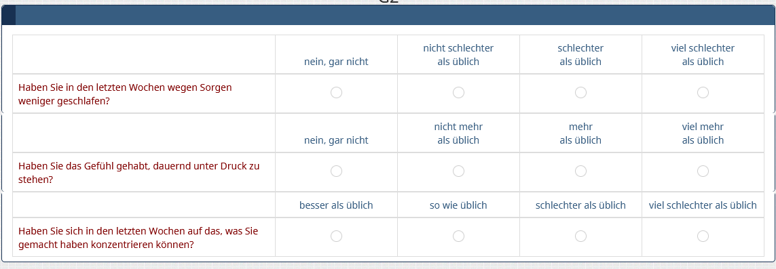Viewport: 776px width, 269px height.
Task: Click the question text about Sorgen weniger geschlafen
Action: point(125,94)
